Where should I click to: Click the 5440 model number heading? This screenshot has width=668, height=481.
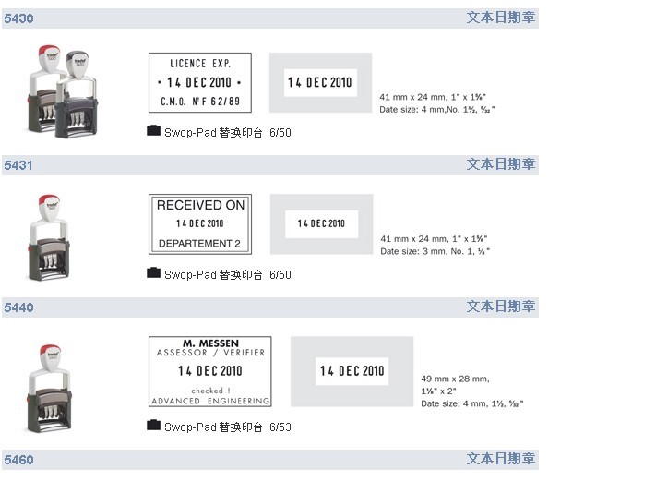pos(18,307)
